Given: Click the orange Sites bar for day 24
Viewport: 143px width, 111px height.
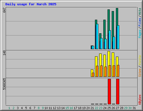Looking at the screenshot, I should pos(106,72).
